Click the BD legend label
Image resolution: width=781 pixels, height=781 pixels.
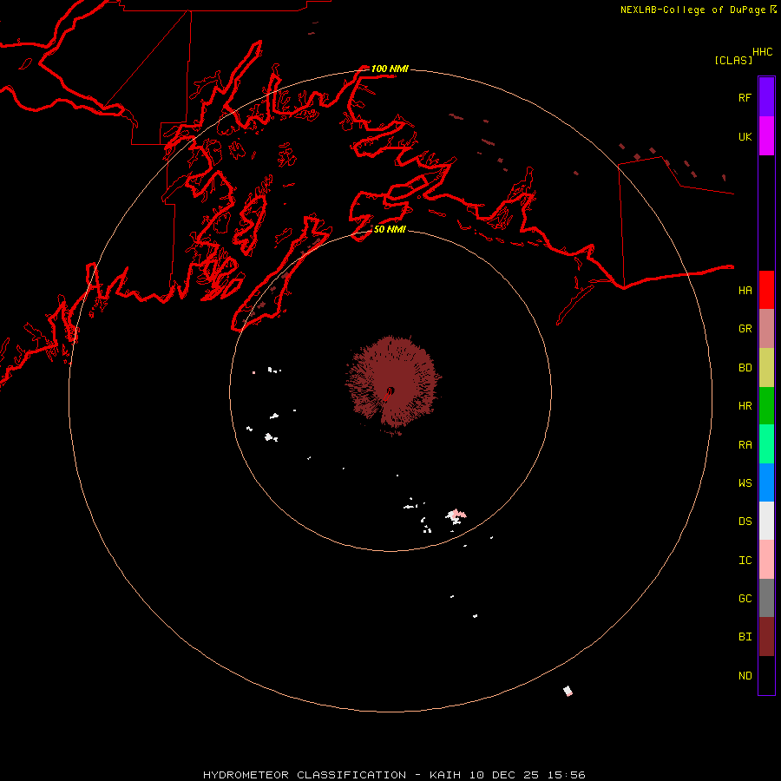click(x=745, y=368)
